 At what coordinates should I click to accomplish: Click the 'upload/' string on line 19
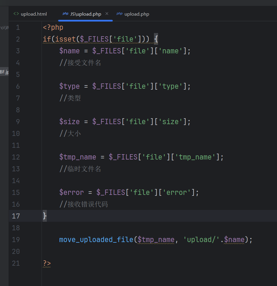point(201,240)
